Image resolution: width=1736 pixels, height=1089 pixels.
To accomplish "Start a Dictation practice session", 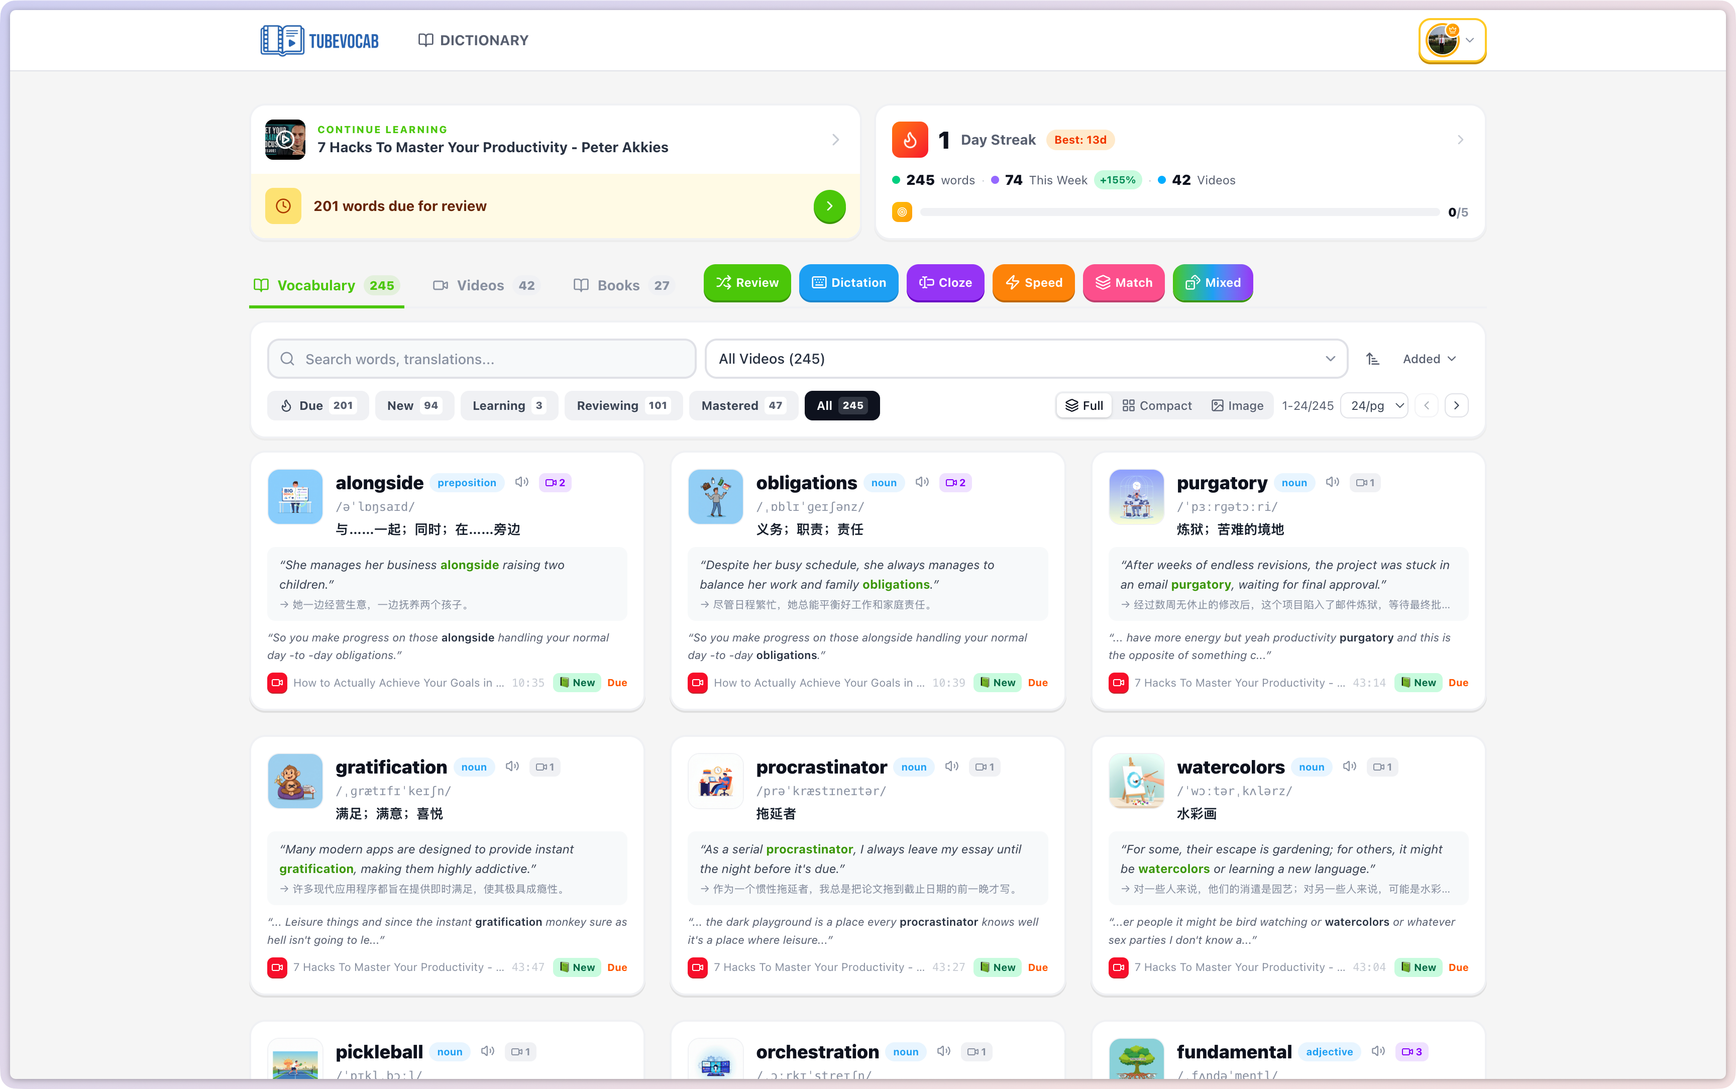I will 848,282.
